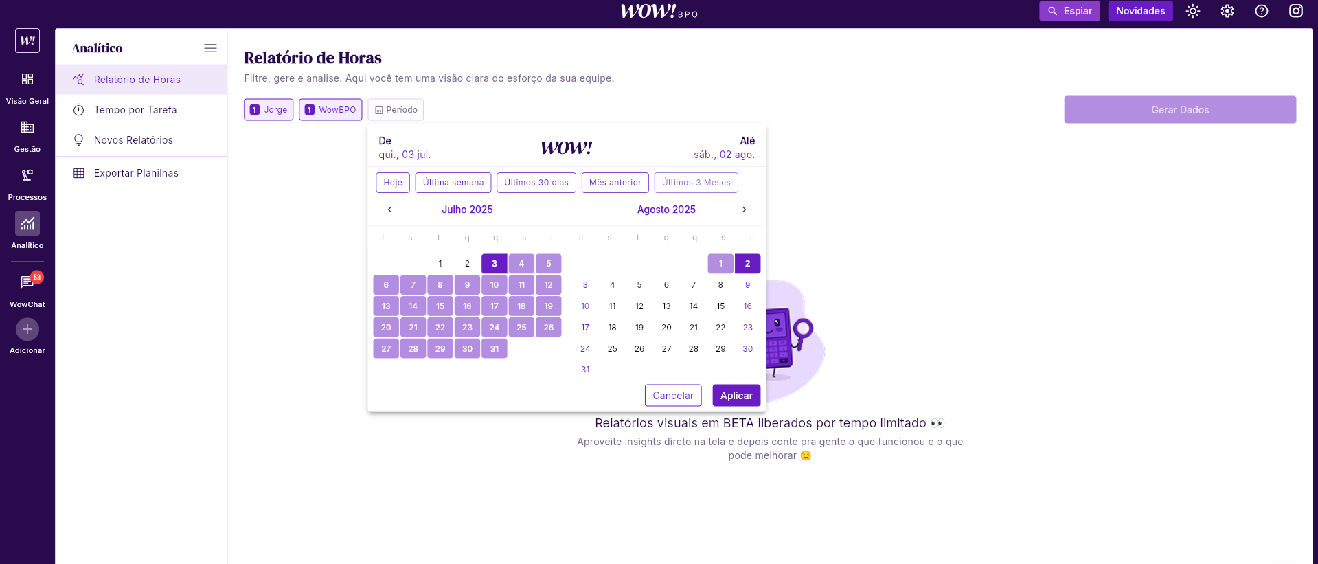This screenshot has width=1318, height=564.
Task: Open Exportar Planilhas menu item
Action: pyautogui.click(x=136, y=173)
